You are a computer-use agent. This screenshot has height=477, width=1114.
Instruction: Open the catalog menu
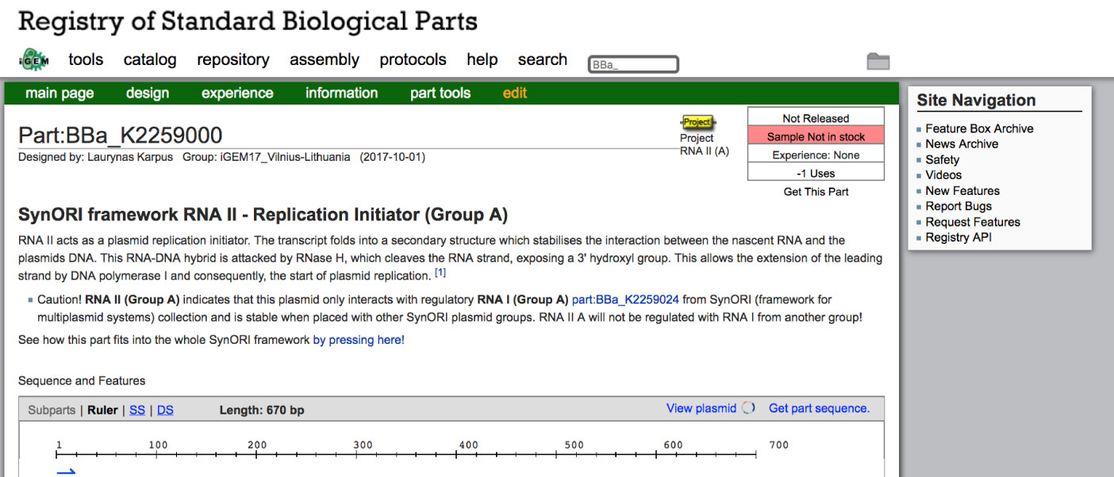(x=150, y=60)
